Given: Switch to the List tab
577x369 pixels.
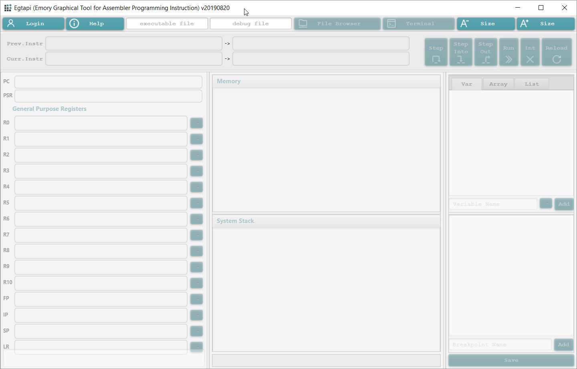Looking at the screenshot, I should point(532,84).
